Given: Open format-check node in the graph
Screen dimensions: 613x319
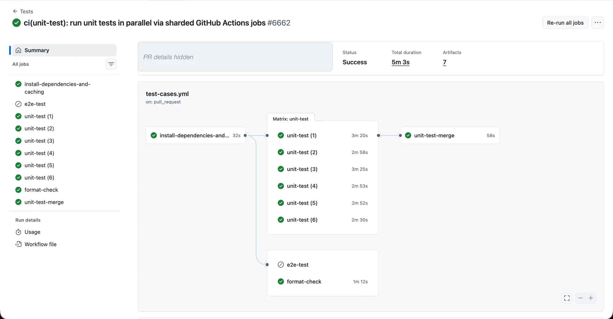Looking at the screenshot, I should coord(323,282).
